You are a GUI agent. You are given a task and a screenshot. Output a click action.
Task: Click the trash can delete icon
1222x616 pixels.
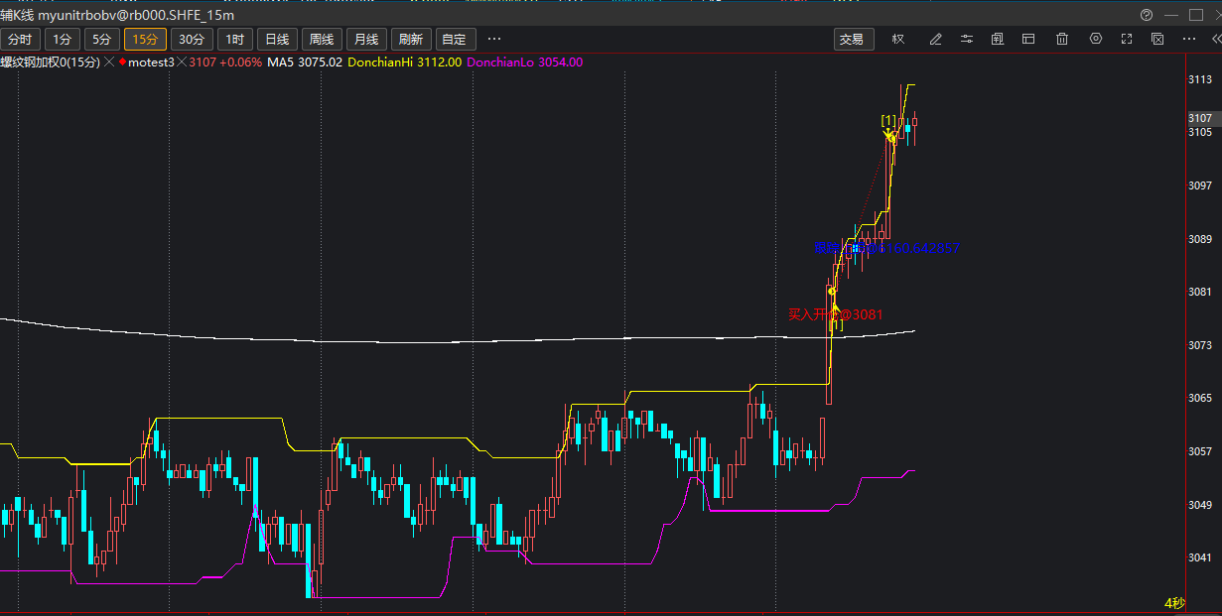[x=1062, y=39]
